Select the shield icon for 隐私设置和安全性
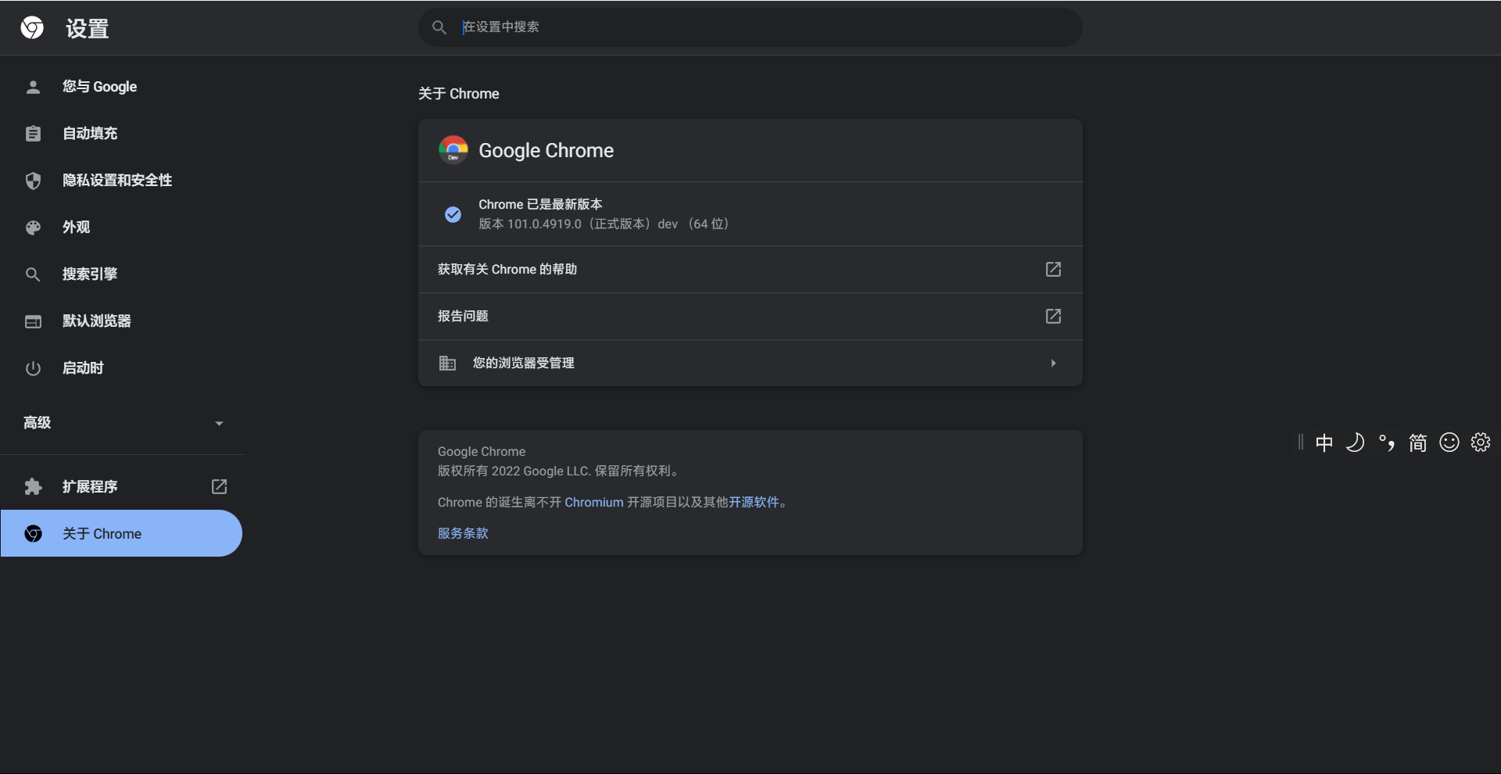Screen dimensions: 1501x774 tap(33, 181)
